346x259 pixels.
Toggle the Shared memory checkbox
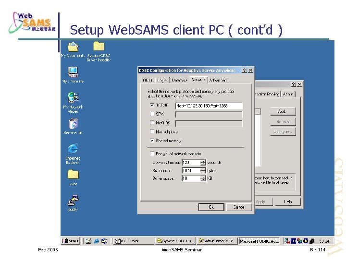point(152,140)
